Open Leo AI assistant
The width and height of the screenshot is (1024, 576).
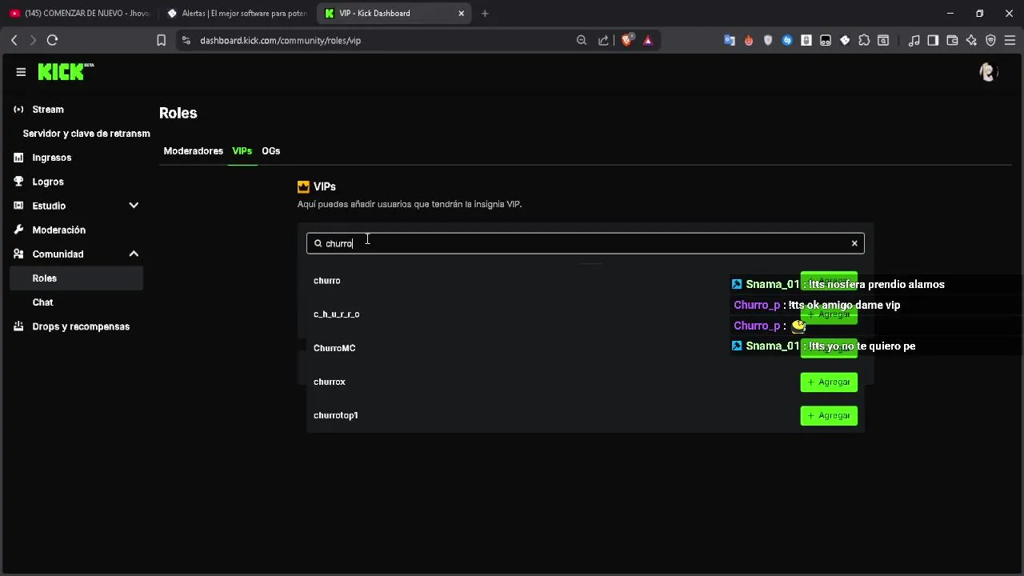(x=971, y=40)
